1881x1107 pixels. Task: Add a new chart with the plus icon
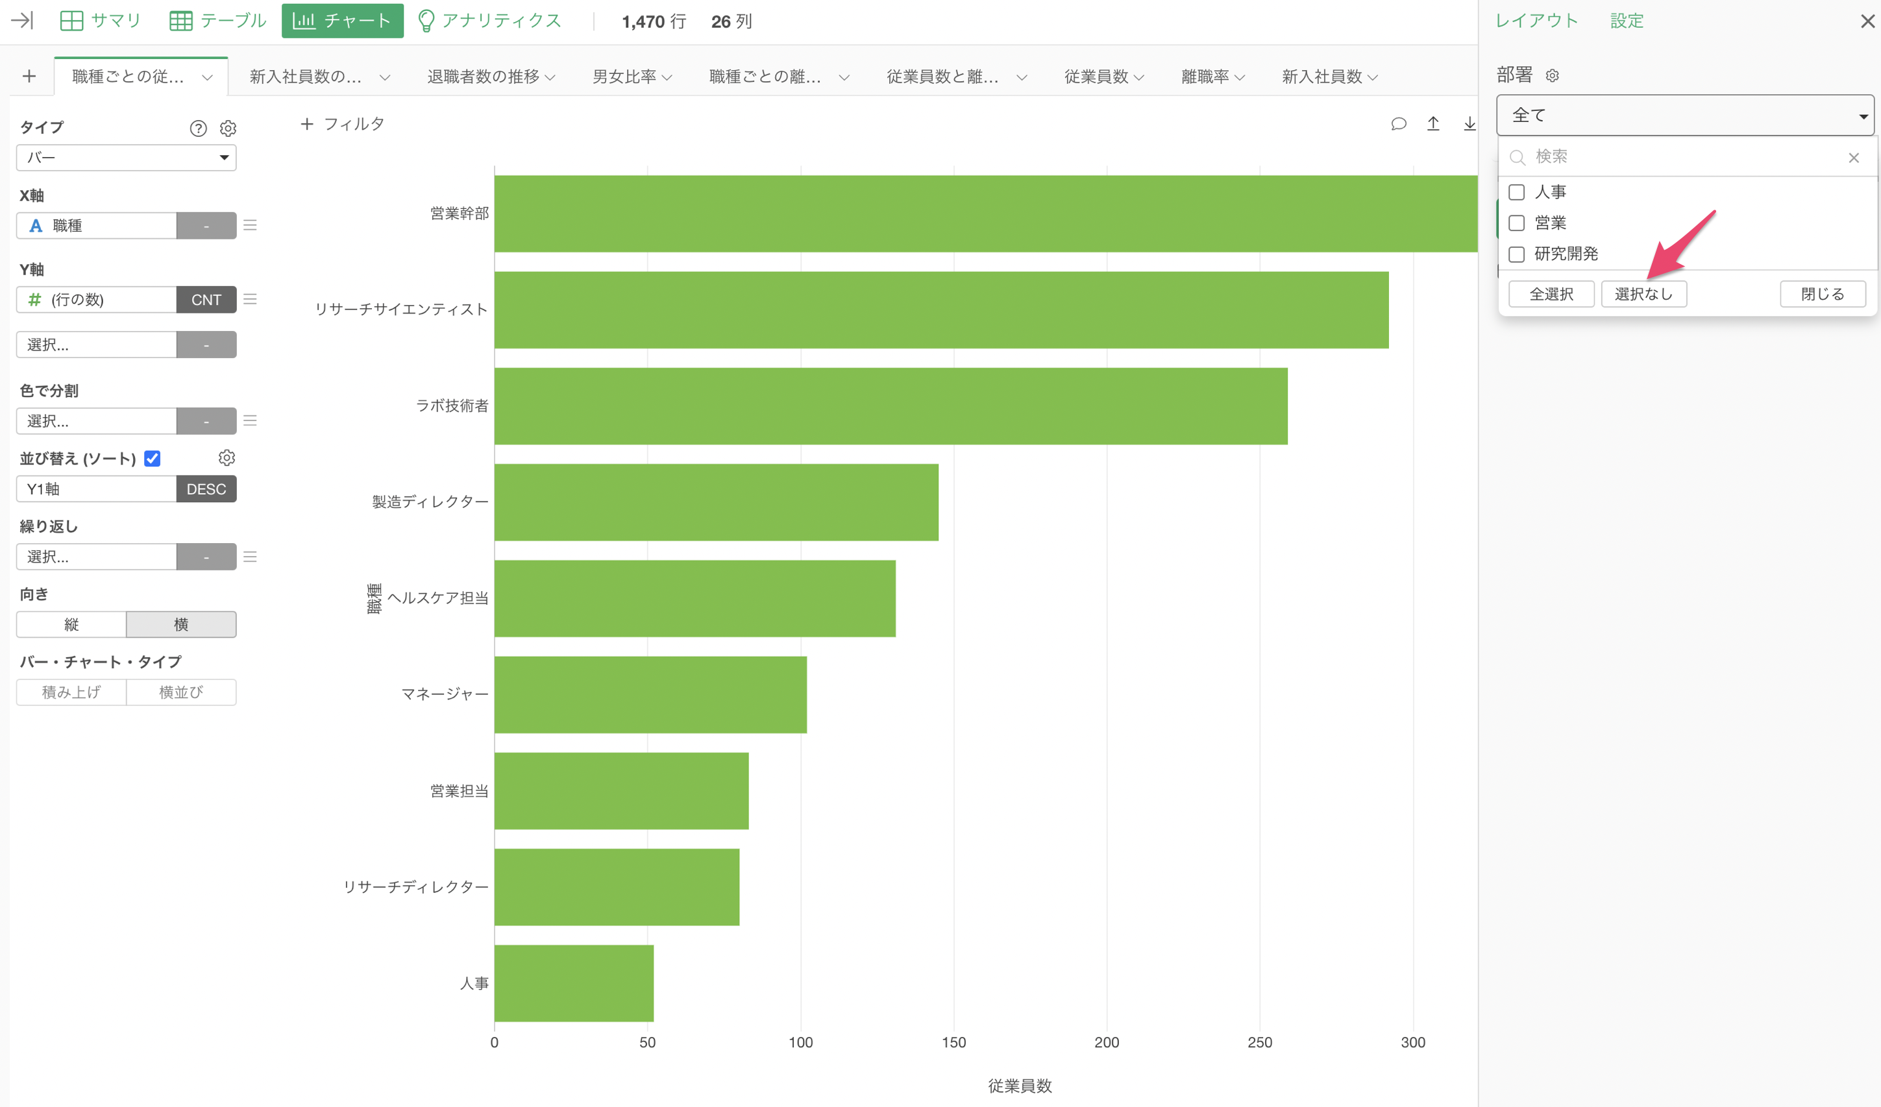coord(29,76)
